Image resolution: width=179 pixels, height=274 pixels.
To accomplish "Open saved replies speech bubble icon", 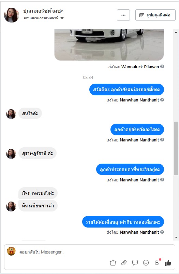I will [135, 262].
